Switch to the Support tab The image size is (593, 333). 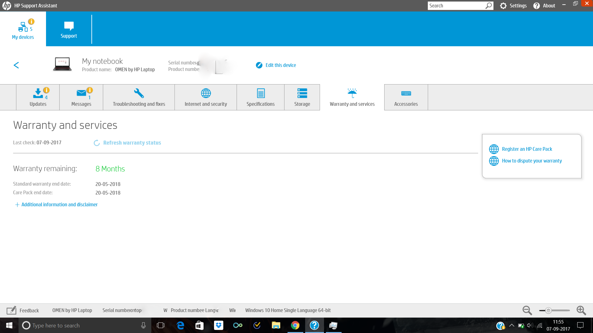(69, 29)
